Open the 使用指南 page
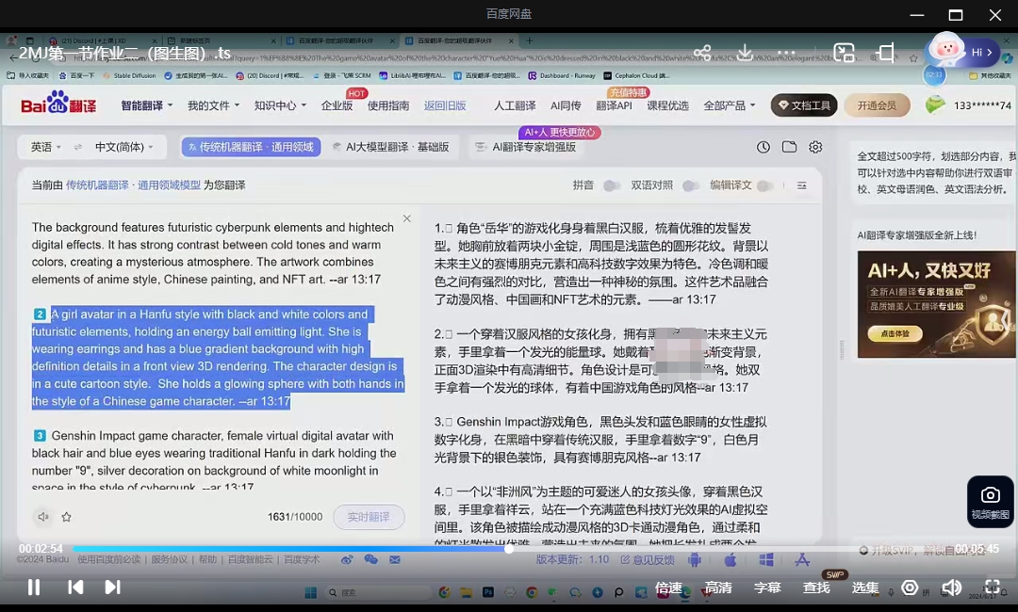The width and height of the screenshot is (1018, 612). pos(388,105)
